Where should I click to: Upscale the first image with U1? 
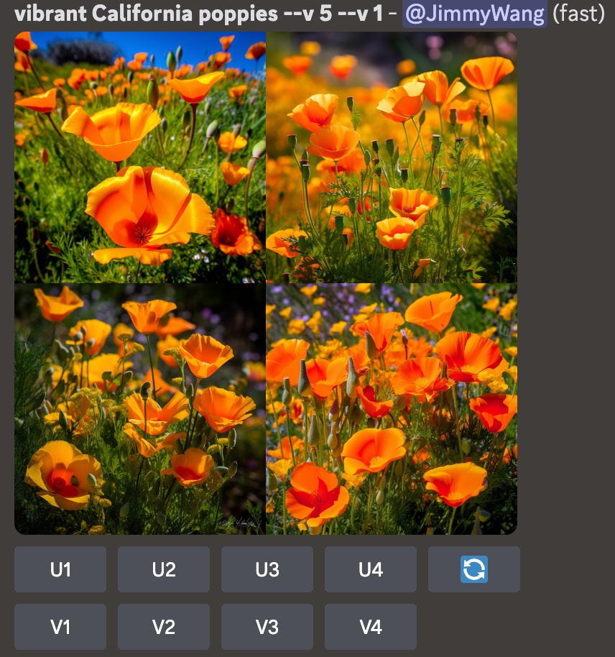pyautogui.click(x=60, y=569)
